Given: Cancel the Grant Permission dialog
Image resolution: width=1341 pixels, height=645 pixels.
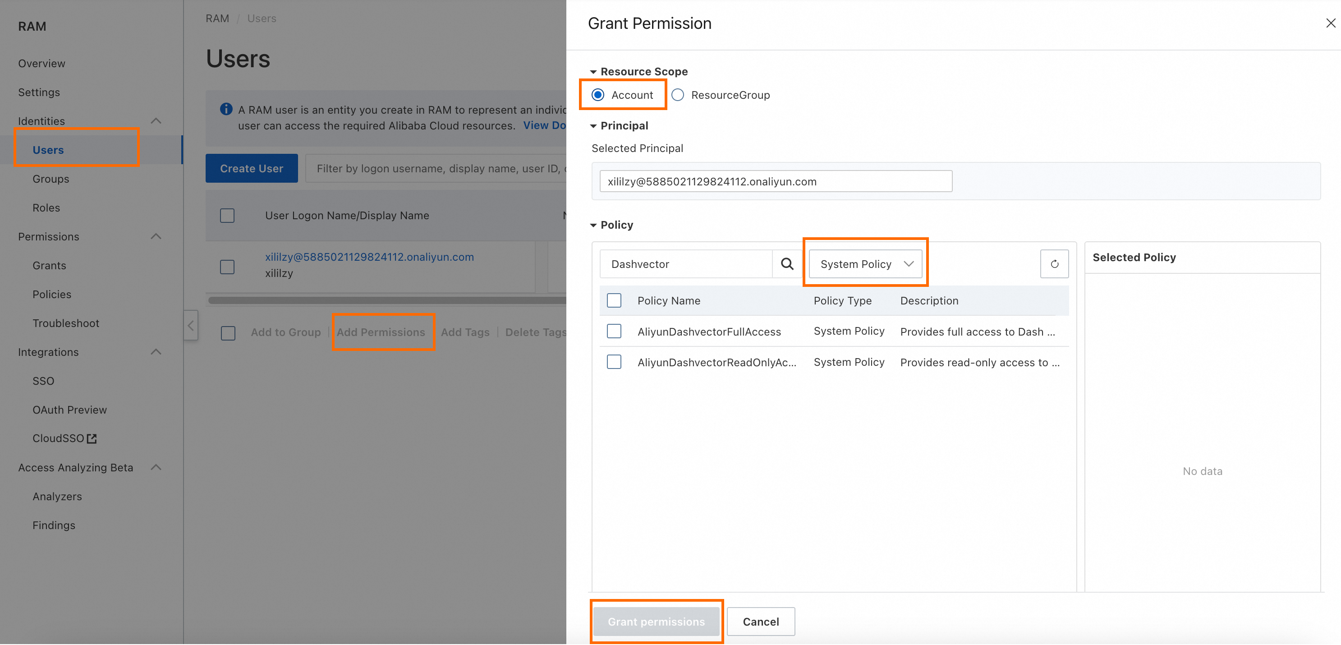Looking at the screenshot, I should 761,622.
